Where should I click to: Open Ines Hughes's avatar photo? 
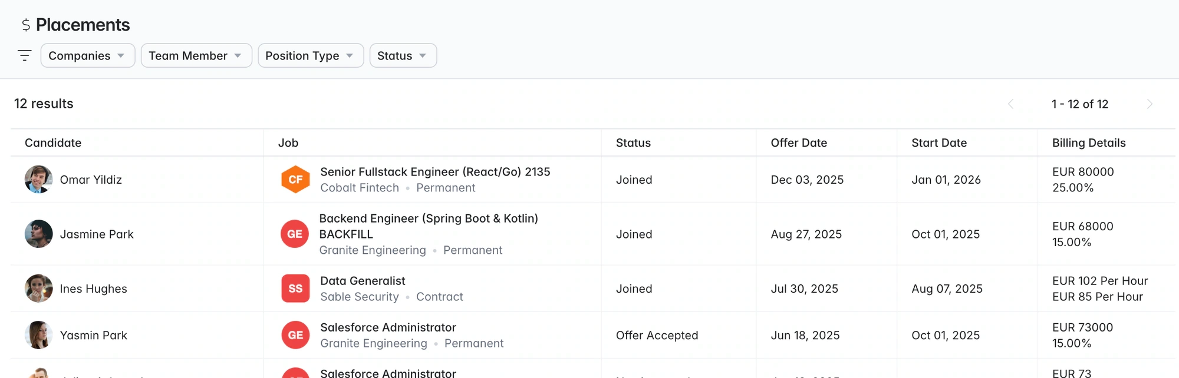click(x=39, y=289)
